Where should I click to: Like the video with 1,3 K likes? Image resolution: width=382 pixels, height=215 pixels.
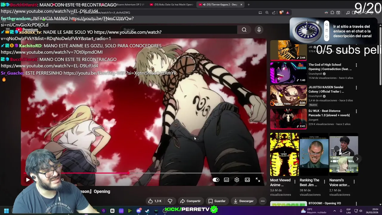coord(155,201)
